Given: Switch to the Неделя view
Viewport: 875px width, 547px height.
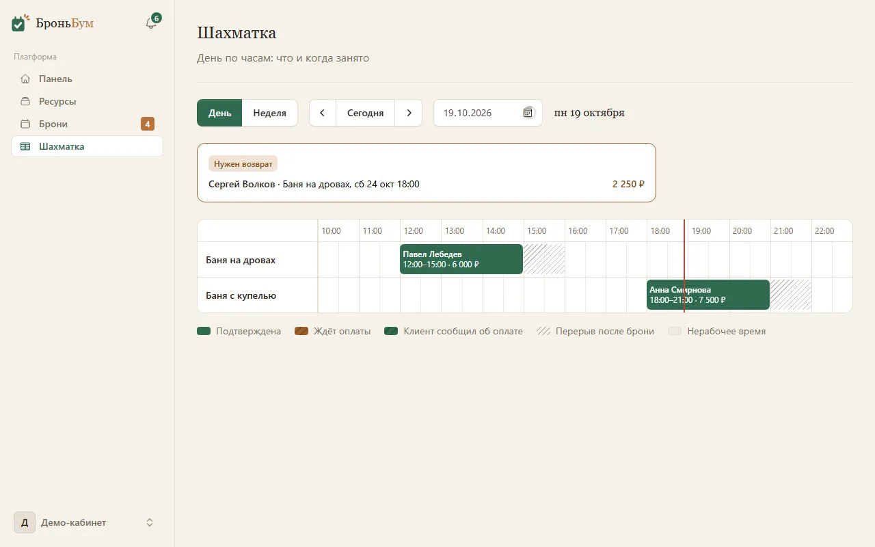Looking at the screenshot, I should tap(269, 113).
